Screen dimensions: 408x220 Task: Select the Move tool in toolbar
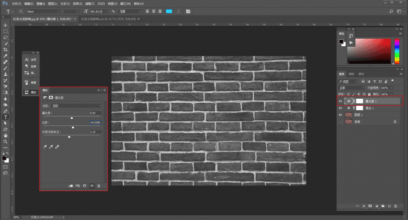tap(5, 25)
